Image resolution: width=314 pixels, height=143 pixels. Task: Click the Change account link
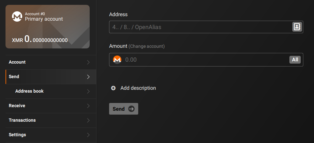147,46
